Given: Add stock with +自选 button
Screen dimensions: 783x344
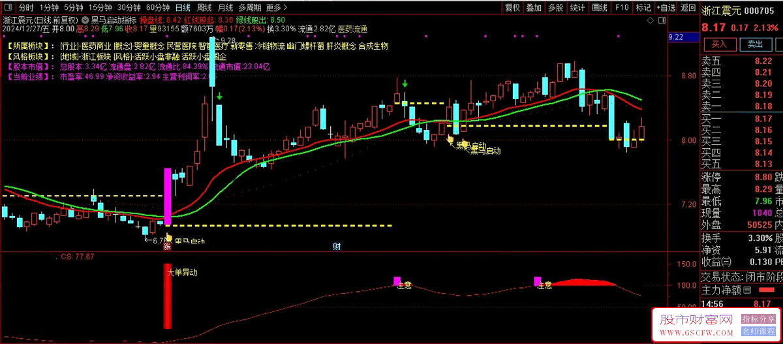Looking at the screenshot, I should click(665, 8).
